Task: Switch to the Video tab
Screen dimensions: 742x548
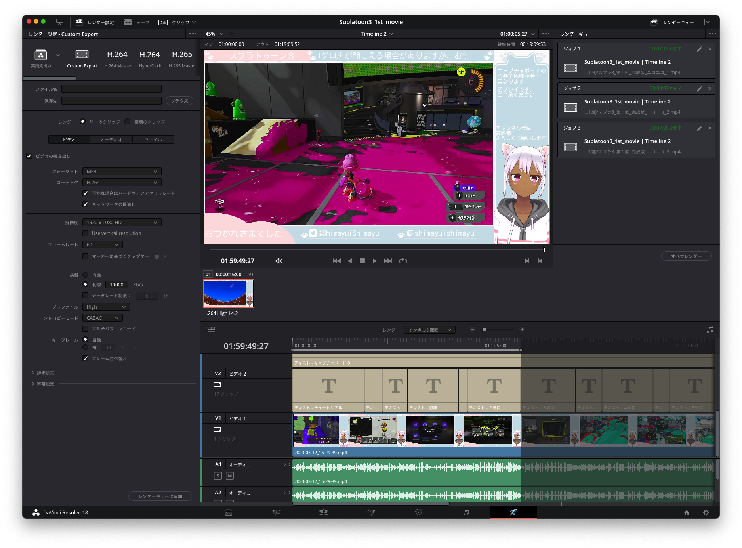Action: [69, 139]
